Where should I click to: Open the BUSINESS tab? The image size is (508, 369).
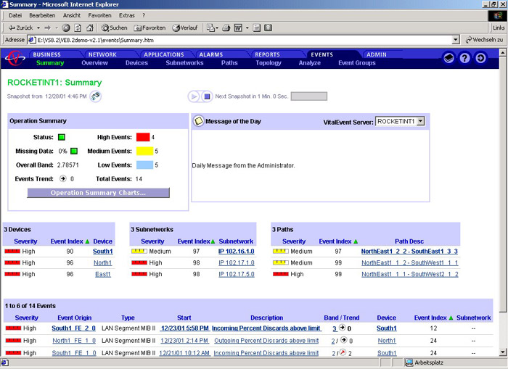(47, 54)
